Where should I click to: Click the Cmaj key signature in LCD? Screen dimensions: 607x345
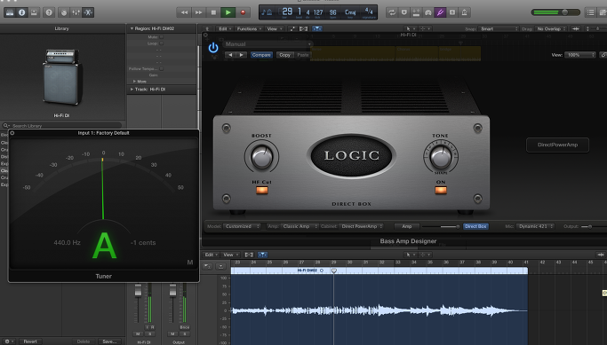pos(350,12)
